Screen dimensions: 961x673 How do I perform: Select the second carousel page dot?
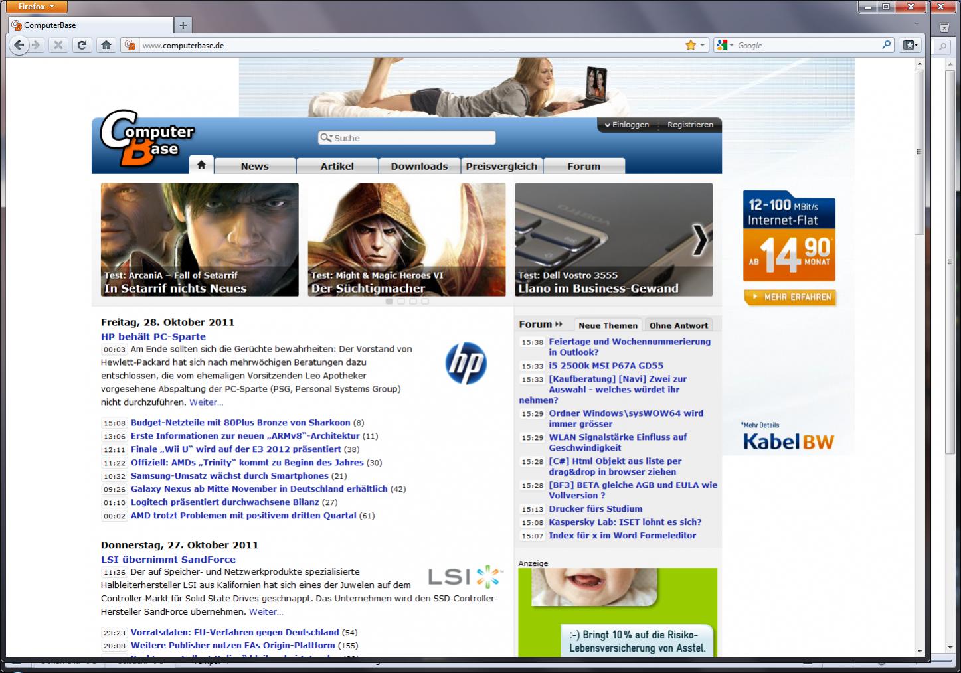[x=401, y=301]
